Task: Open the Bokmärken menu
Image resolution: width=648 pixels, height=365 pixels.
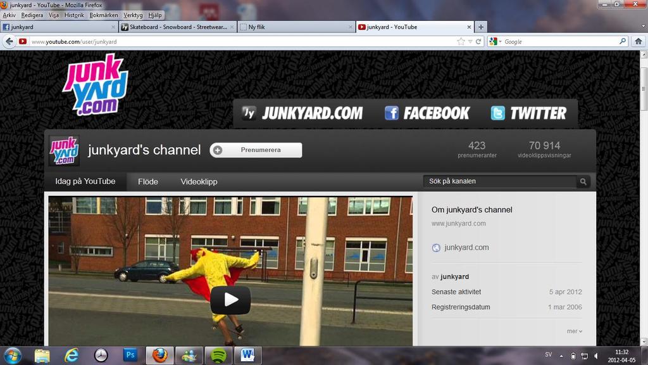Action: tap(104, 15)
